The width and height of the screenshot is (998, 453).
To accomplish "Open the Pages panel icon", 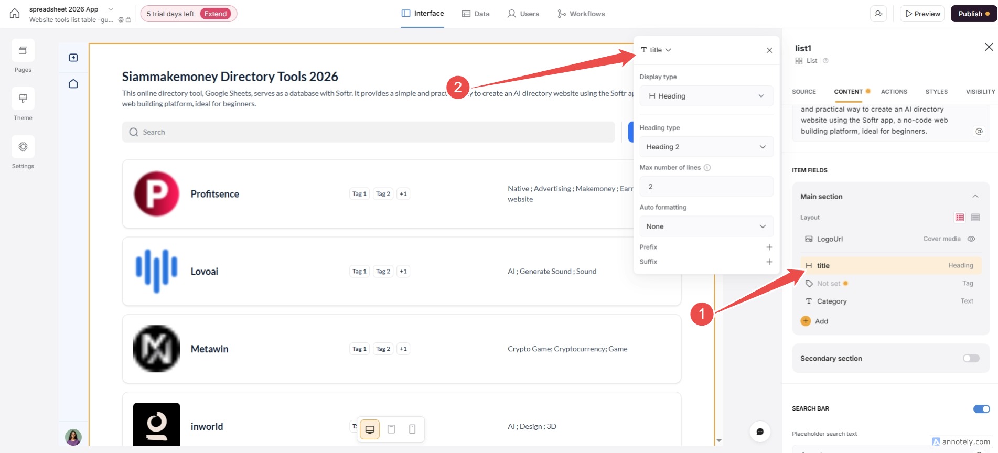I will click(x=23, y=51).
